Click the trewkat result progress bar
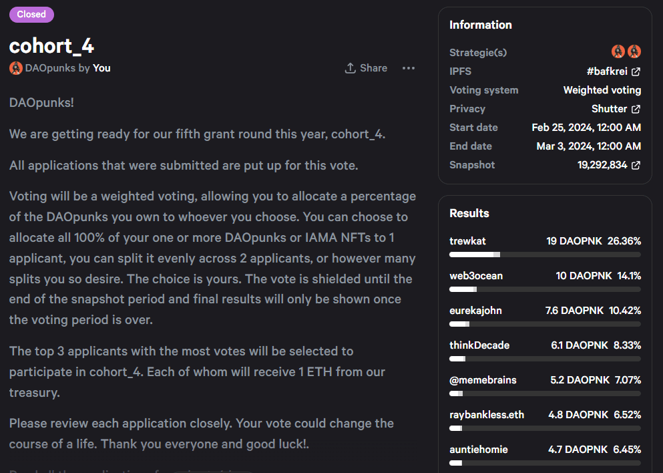The width and height of the screenshot is (663, 473). point(545,255)
